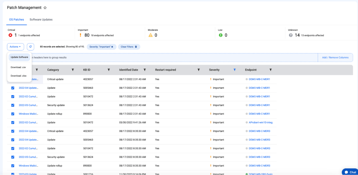The image size is (358, 175).
Task: Click the Clear Filters button
Action: (129, 47)
